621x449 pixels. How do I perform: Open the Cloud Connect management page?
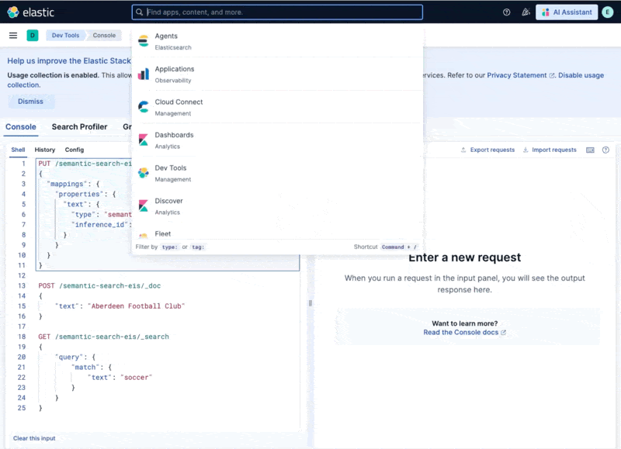click(179, 107)
